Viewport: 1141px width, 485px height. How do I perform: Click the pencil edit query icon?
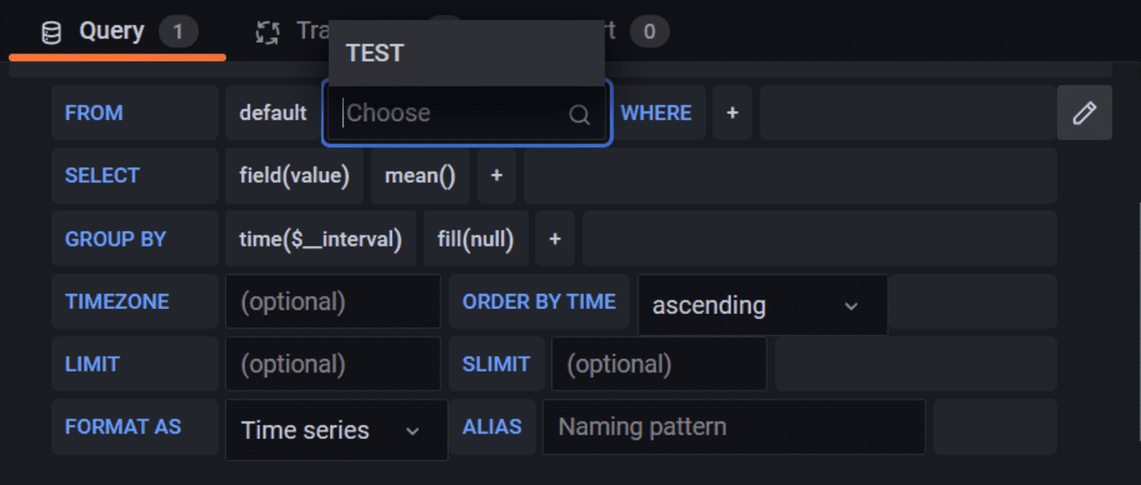pos(1084,113)
